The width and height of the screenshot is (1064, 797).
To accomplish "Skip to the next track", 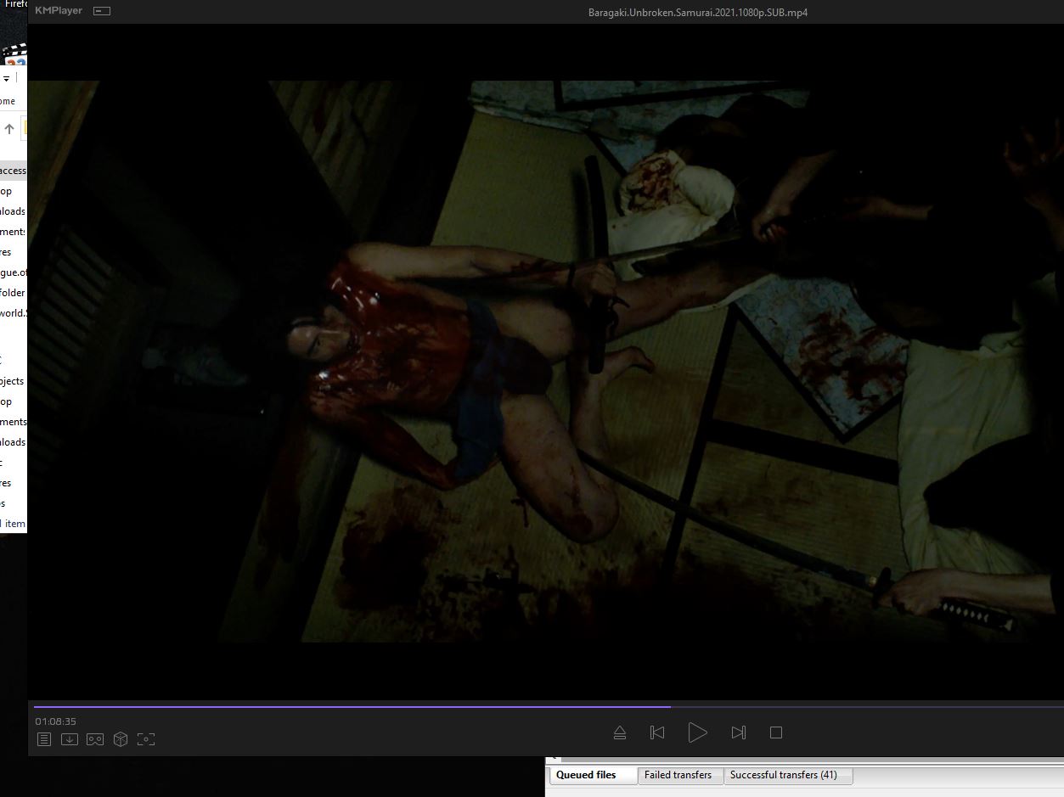I will pyautogui.click(x=738, y=732).
